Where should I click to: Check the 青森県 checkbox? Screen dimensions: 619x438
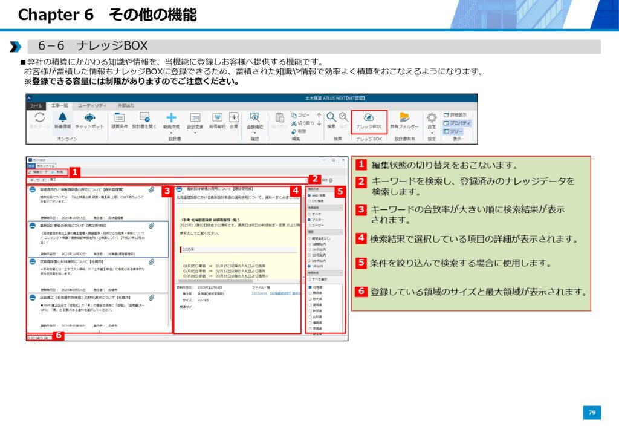310,292
